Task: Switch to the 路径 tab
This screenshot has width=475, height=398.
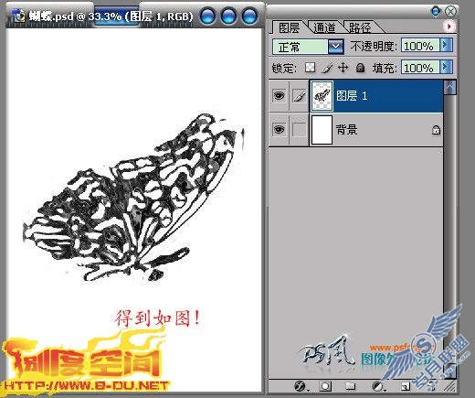Action: (361, 28)
